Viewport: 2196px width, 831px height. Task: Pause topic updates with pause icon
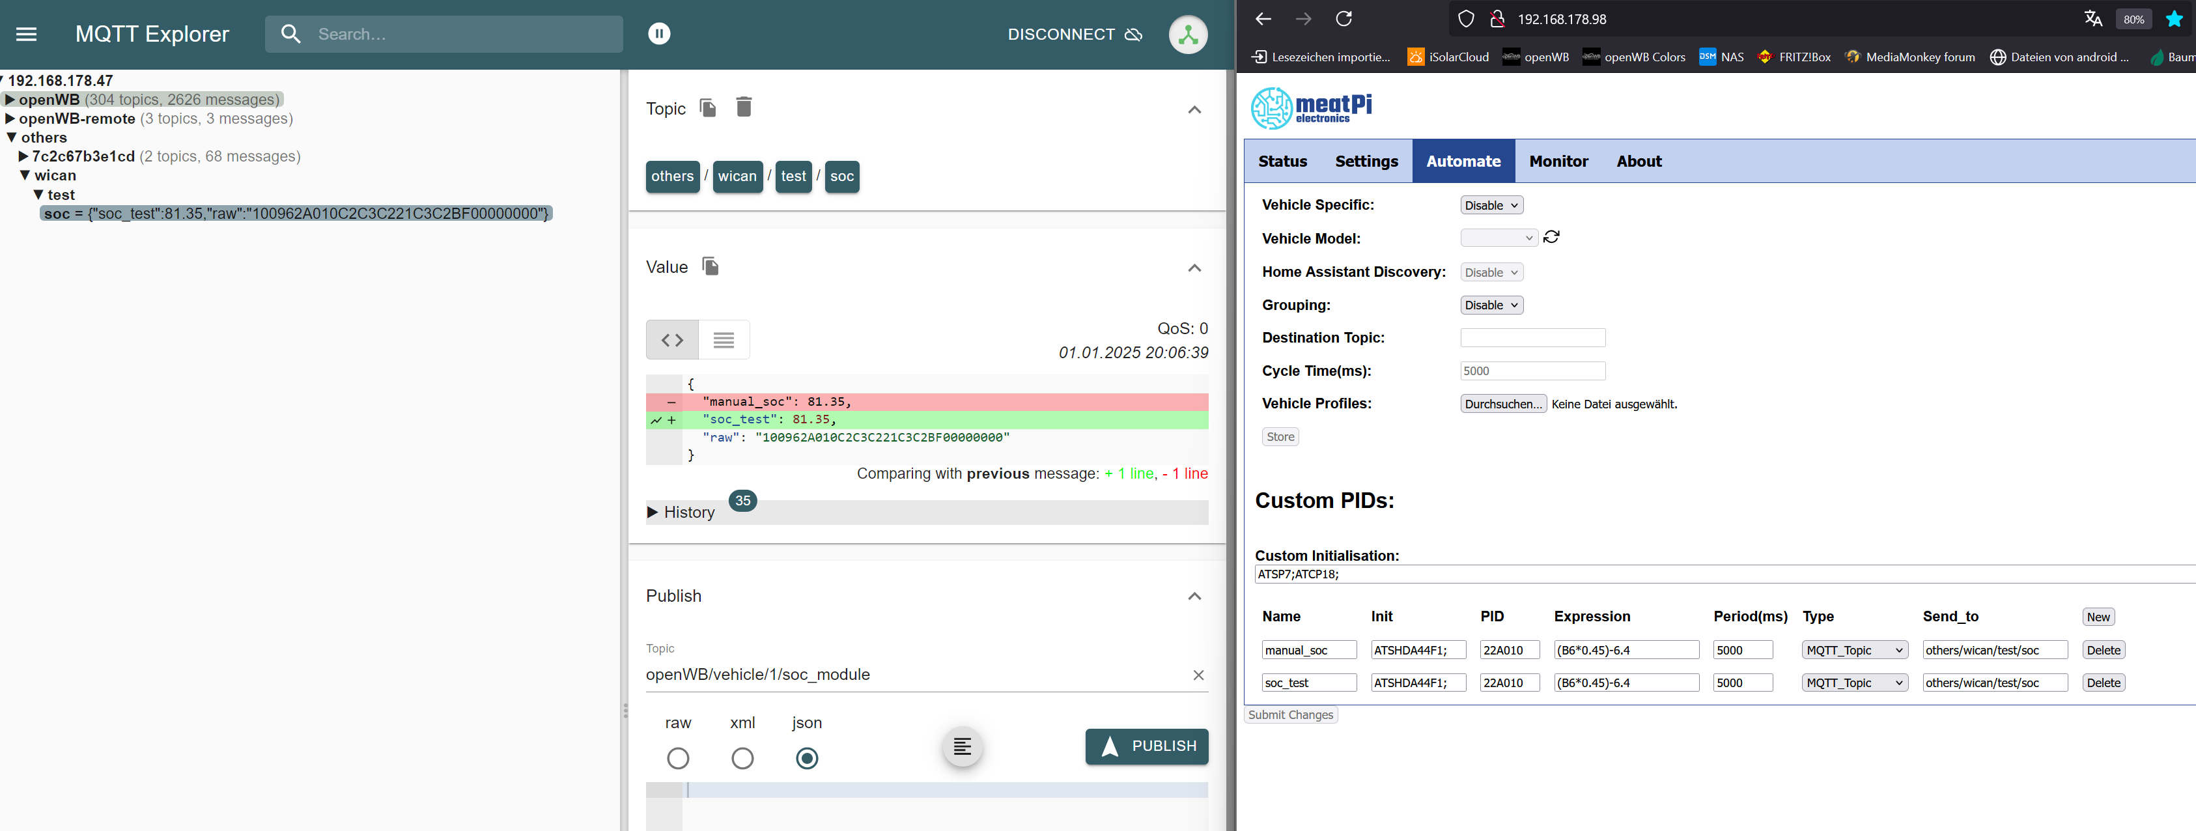(659, 34)
